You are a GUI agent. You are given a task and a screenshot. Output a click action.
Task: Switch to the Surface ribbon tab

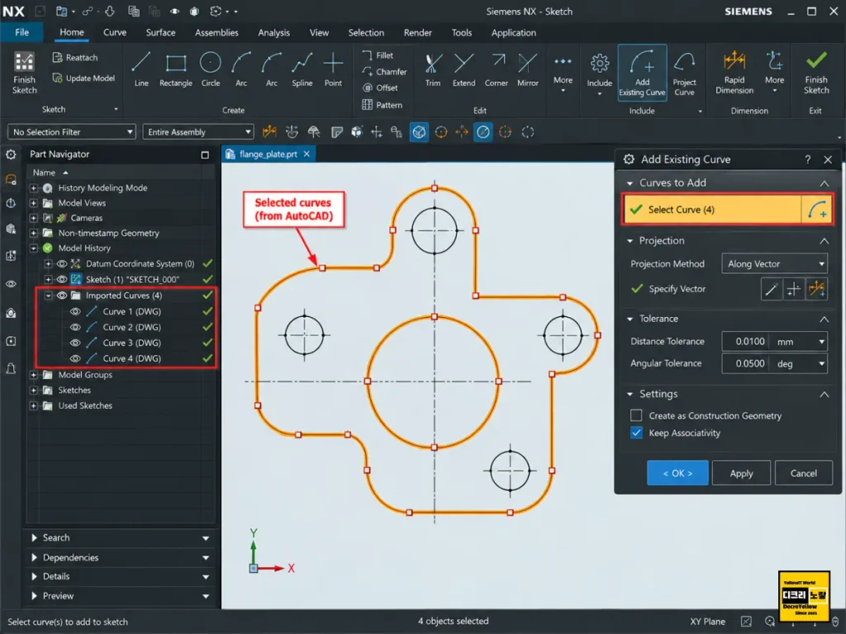coord(160,32)
